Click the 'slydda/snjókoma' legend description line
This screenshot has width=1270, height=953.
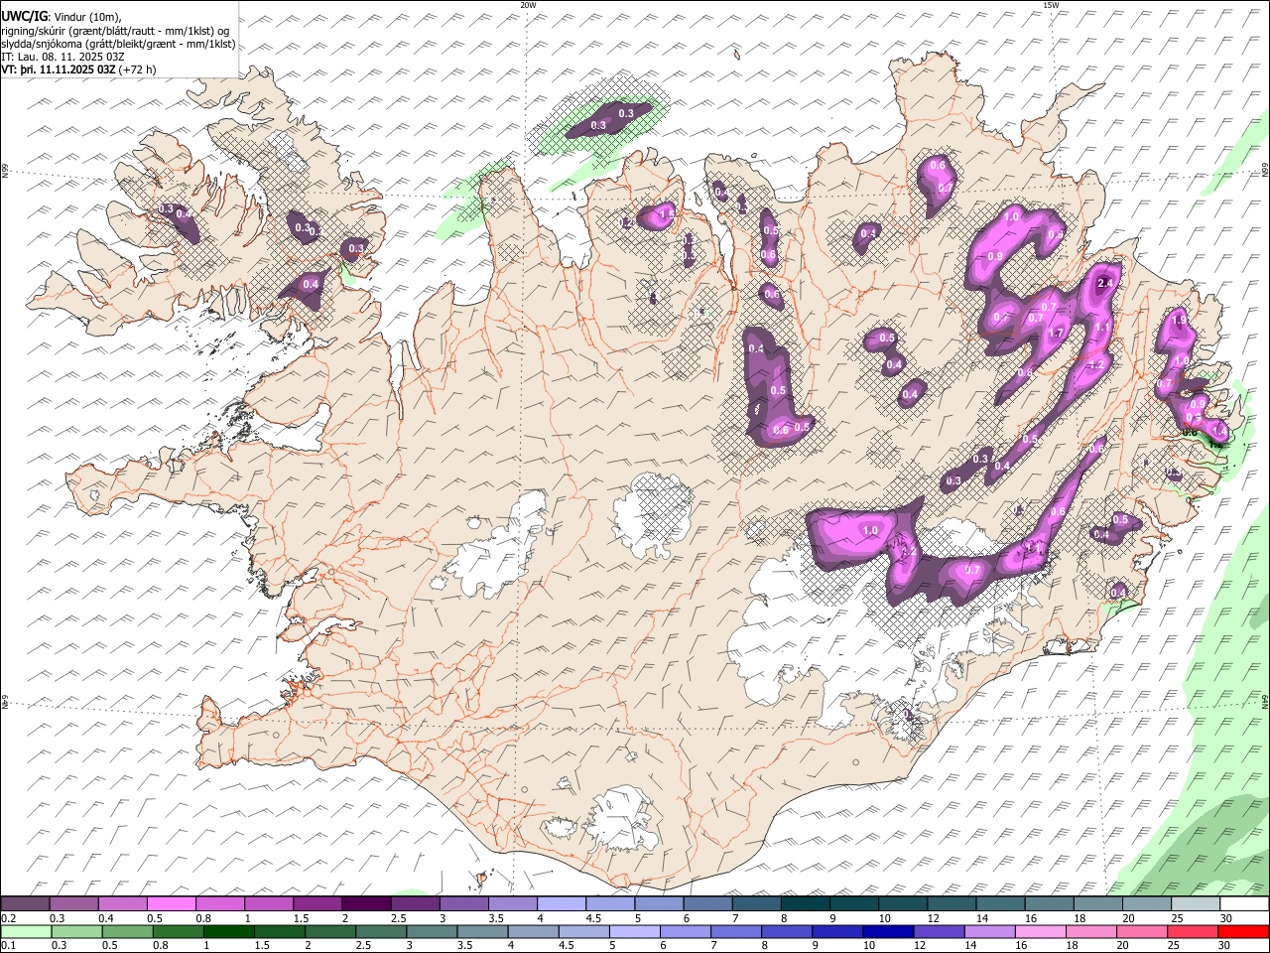(x=118, y=44)
